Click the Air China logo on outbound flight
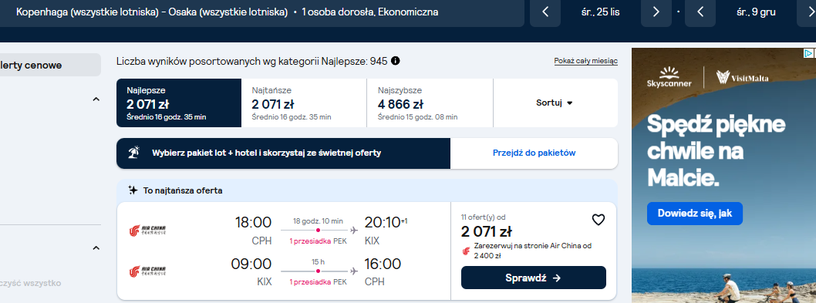816x303 pixels. point(147,231)
